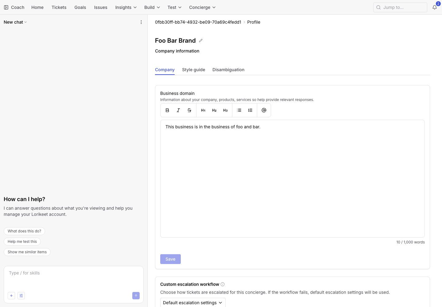Open the Build menu dropdown
Viewport: 442px width, 307px height.
click(x=152, y=7)
